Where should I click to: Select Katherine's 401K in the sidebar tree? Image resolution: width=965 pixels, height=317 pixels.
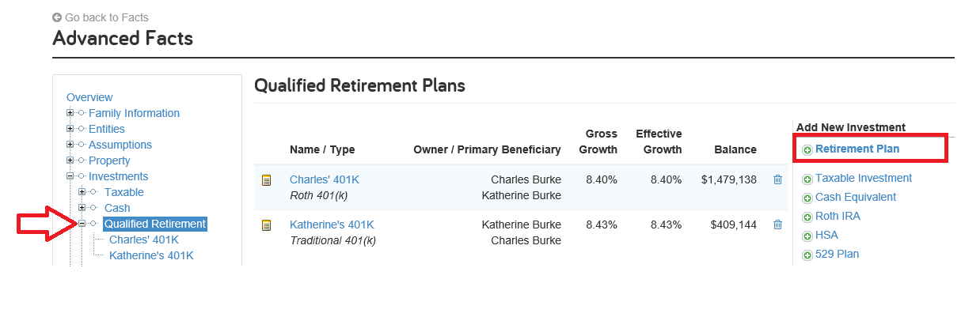coord(151,255)
